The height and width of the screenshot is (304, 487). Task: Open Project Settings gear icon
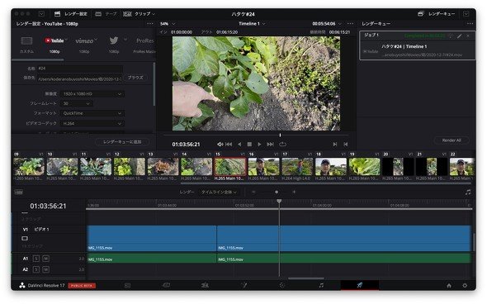pyautogui.click(x=465, y=285)
